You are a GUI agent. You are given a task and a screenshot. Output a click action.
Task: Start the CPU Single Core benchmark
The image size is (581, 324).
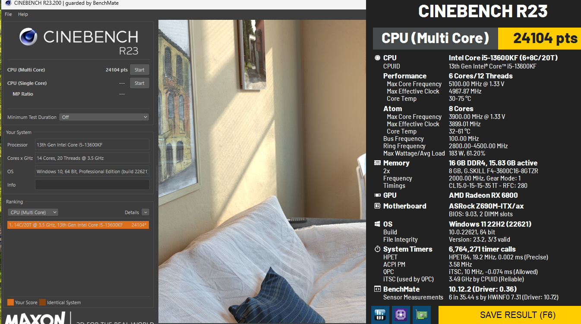139,83
